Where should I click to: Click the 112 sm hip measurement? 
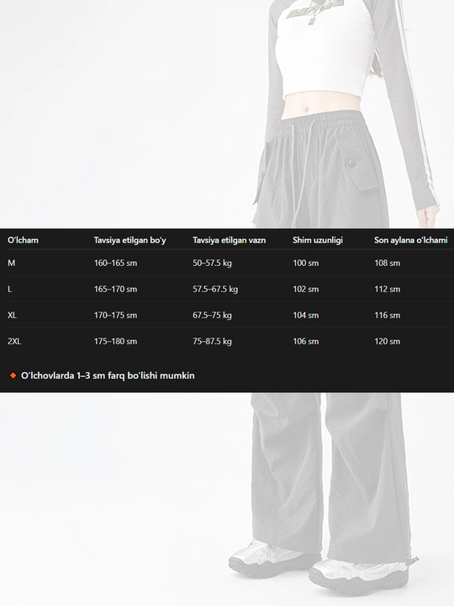point(388,289)
